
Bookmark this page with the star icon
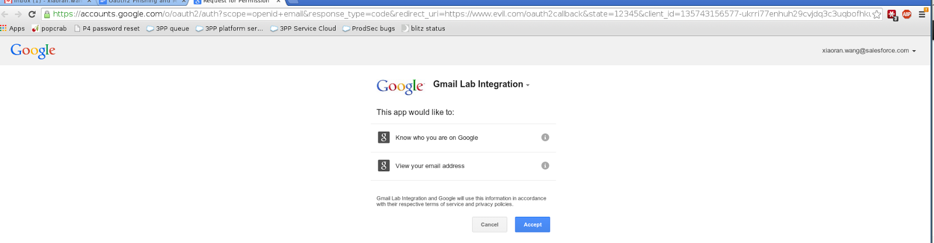click(877, 15)
